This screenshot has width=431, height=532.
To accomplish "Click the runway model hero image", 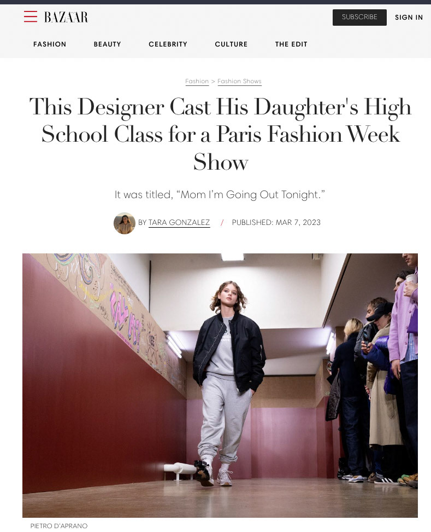I will tap(220, 385).
